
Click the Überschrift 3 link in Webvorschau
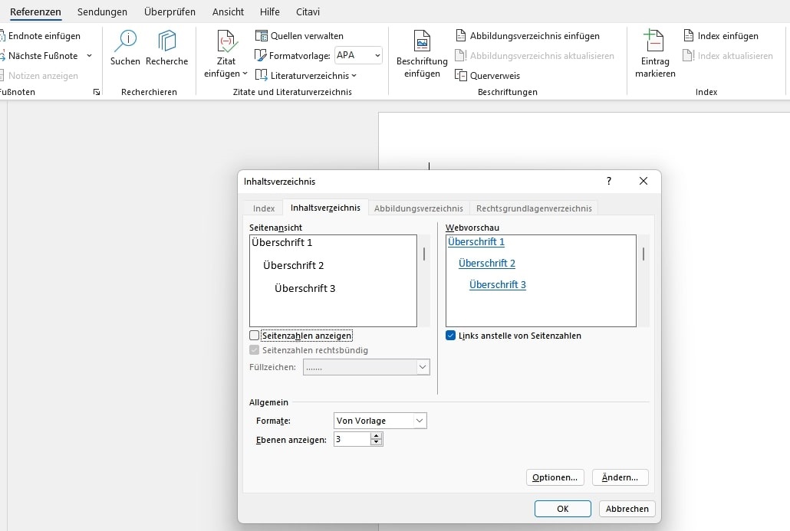click(497, 285)
